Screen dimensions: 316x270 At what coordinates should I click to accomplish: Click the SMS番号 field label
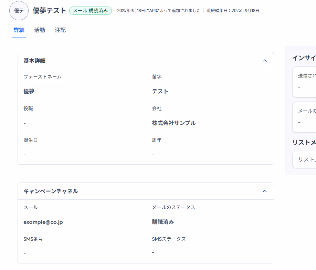(x=33, y=239)
